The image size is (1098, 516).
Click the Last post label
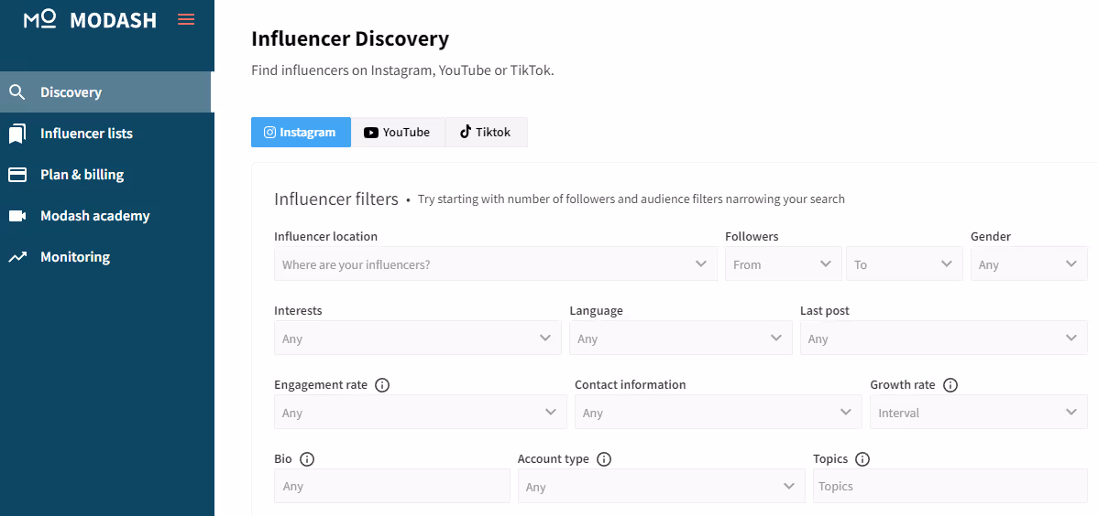point(825,310)
